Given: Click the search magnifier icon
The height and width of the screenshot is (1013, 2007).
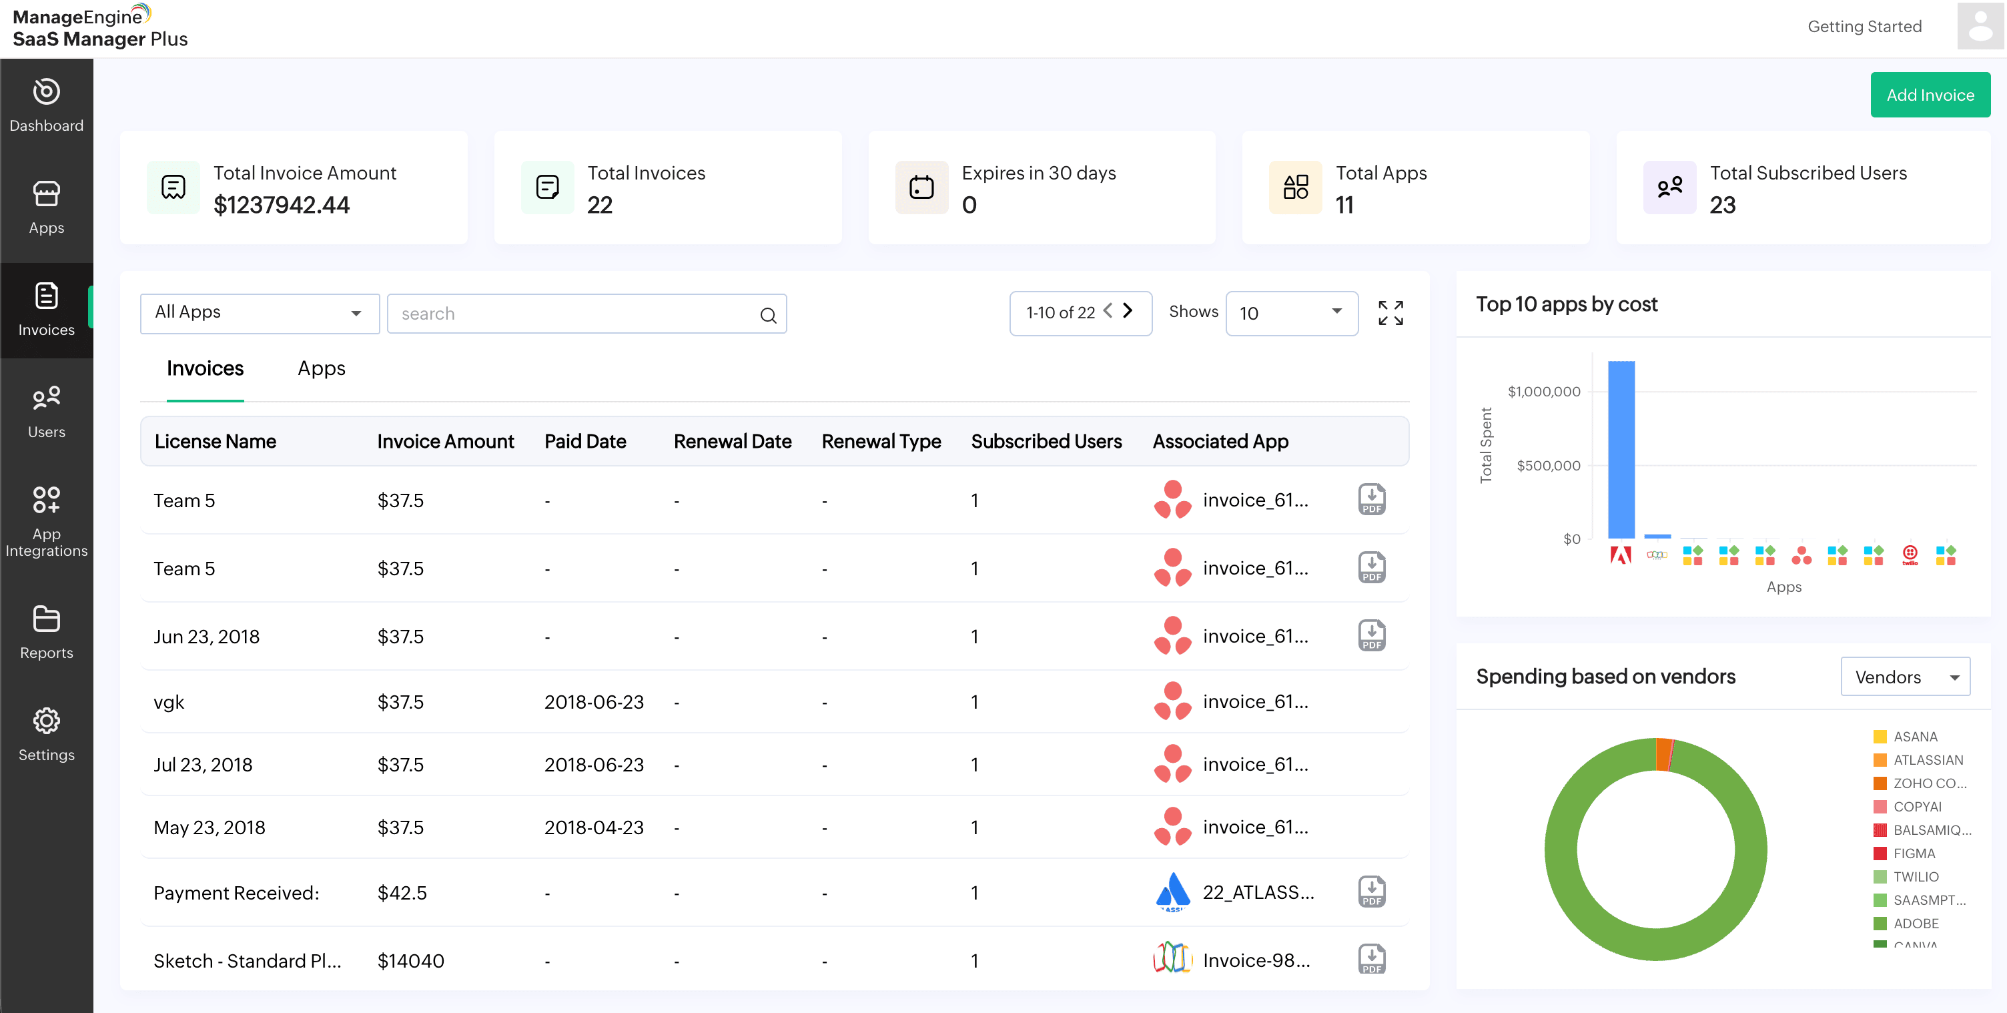Looking at the screenshot, I should [768, 315].
